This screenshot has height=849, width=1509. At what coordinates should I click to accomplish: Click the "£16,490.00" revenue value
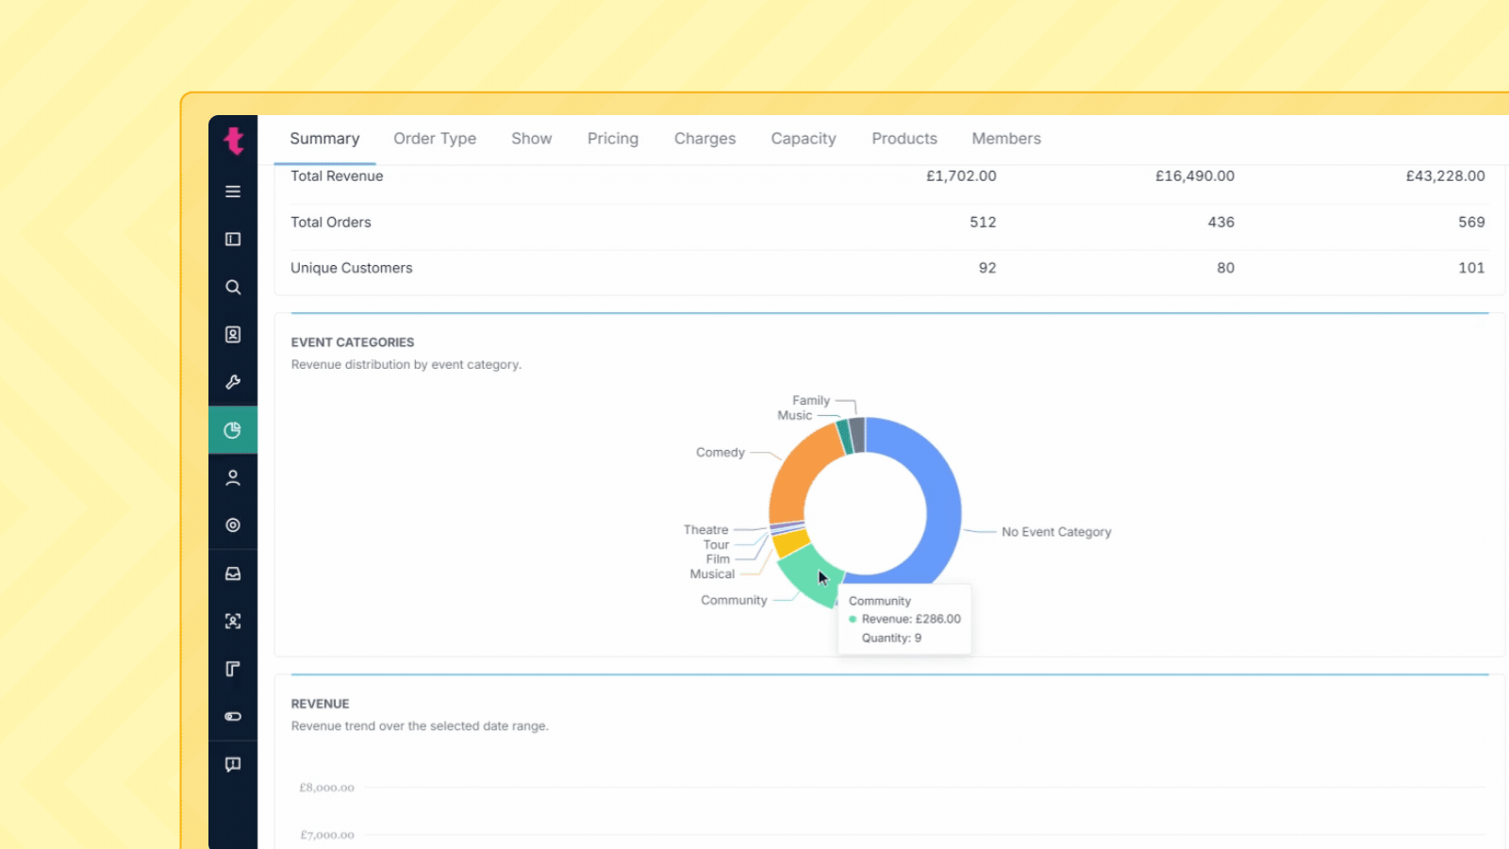click(1195, 176)
